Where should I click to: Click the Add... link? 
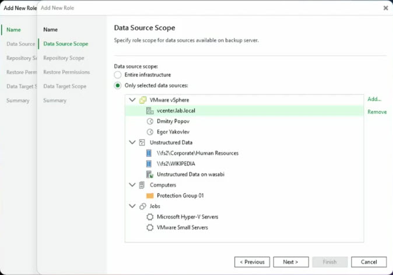click(x=374, y=99)
